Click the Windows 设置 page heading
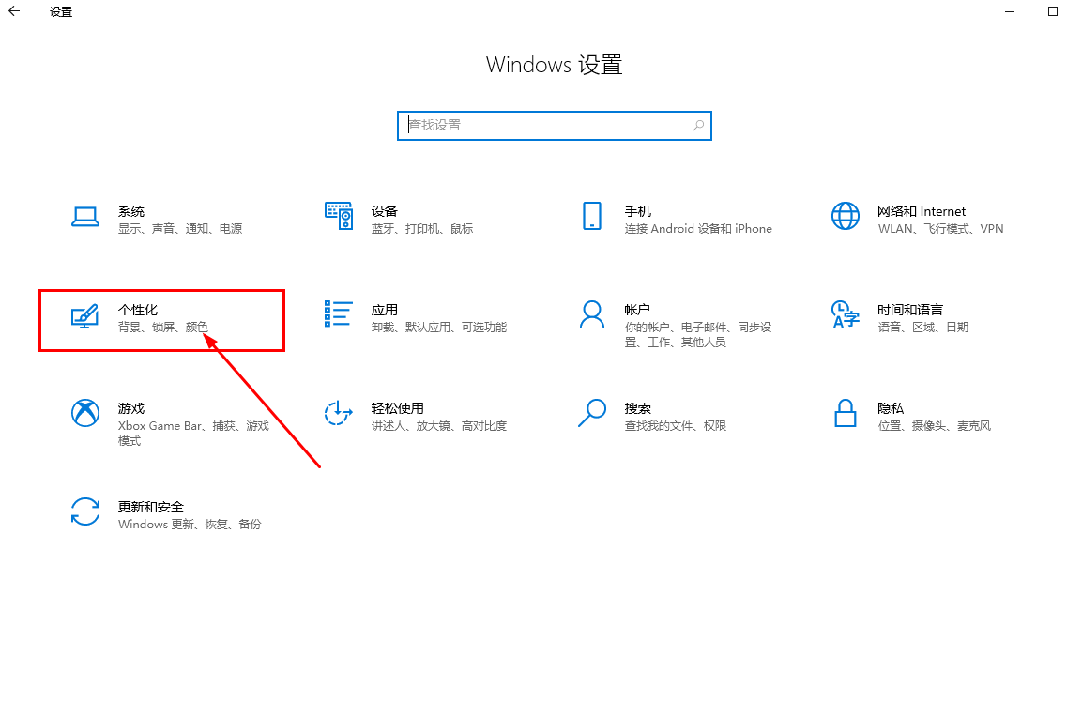Image resolution: width=1082 pixels, height=717 pixels. coord(554,65)
